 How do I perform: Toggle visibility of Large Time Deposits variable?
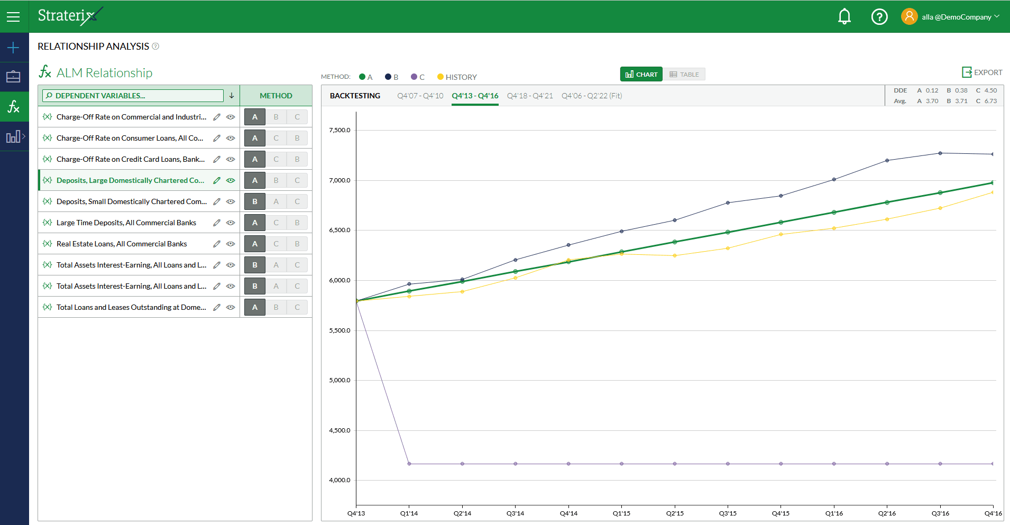[x=231, y=223]
